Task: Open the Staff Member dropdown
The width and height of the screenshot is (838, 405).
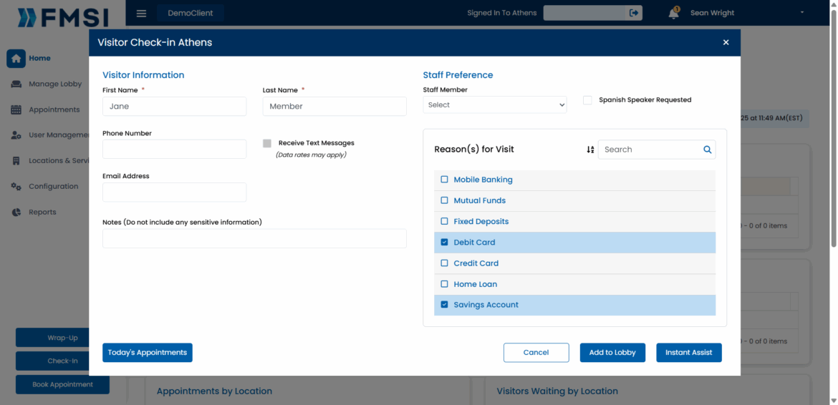Action: (494, 105)
